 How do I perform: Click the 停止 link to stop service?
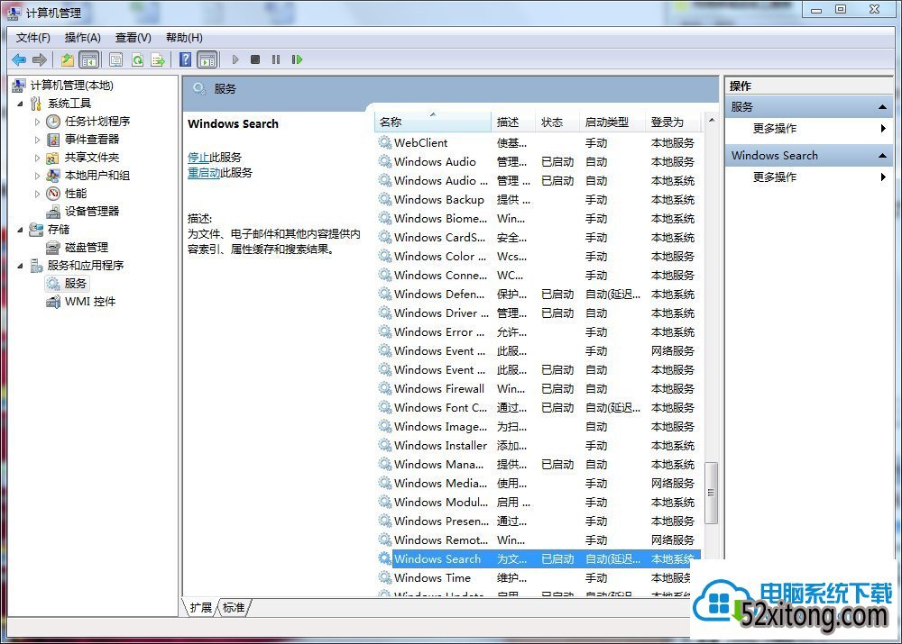click(198, 158)
